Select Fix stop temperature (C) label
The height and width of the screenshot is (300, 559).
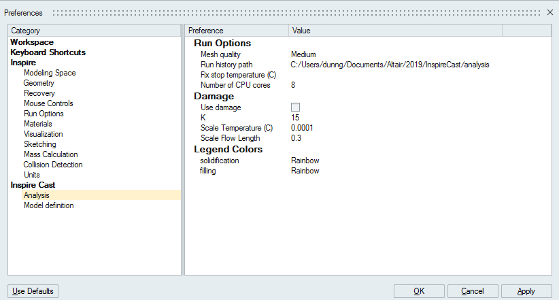click(238, 75)
